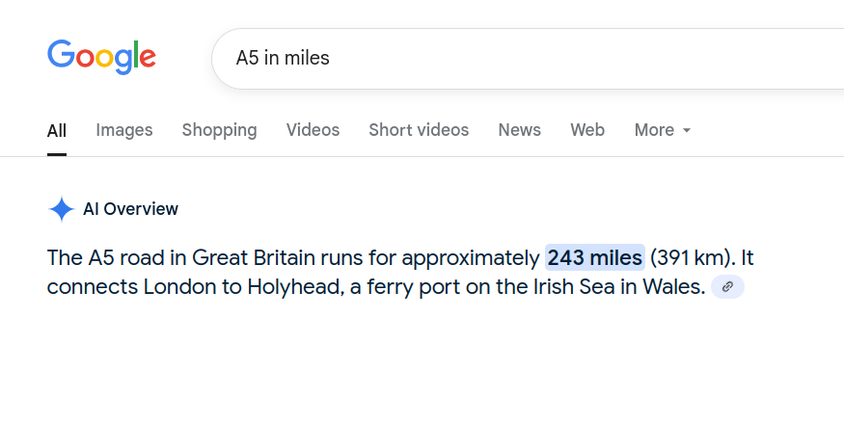Select the Short videos tab

[419, 130]
